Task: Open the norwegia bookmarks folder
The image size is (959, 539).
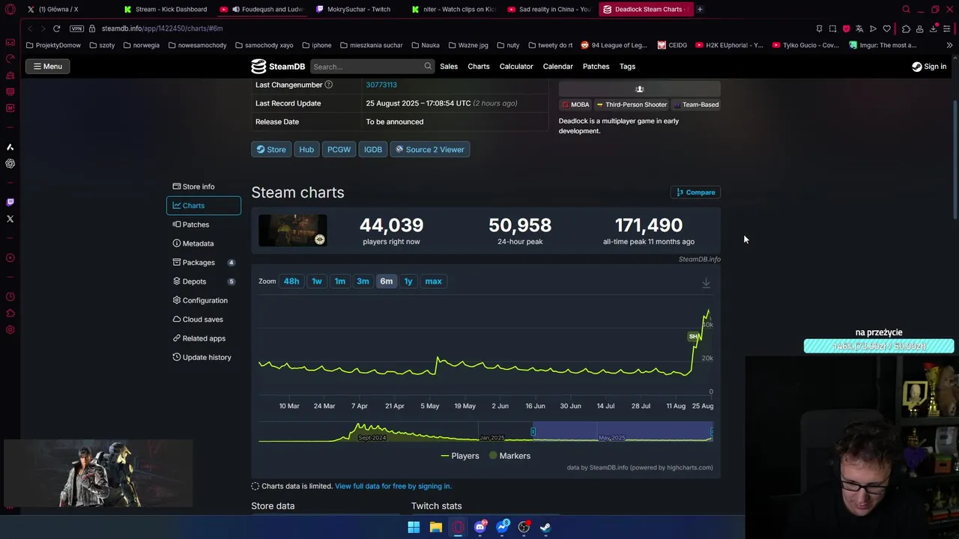Action: (x=141, y=45)
